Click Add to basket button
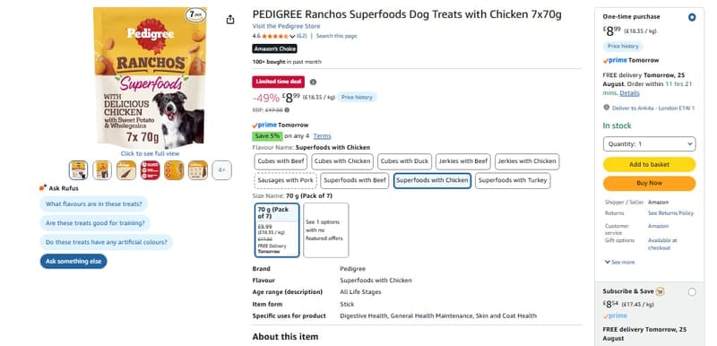Screen dimensions: 717x346 (x=649, y=165)
